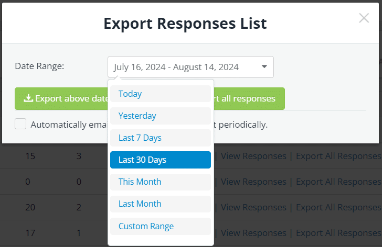Click Export All Responses in third row
The width and height of the screenshot is (382, 247).
(338, 207)
